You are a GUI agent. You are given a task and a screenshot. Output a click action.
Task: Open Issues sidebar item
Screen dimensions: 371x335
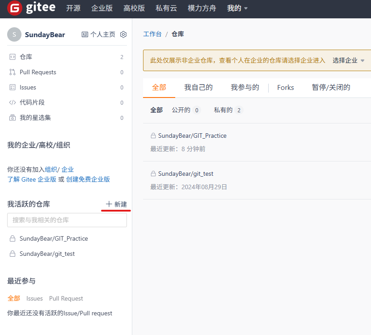click(x=67, y=87)
